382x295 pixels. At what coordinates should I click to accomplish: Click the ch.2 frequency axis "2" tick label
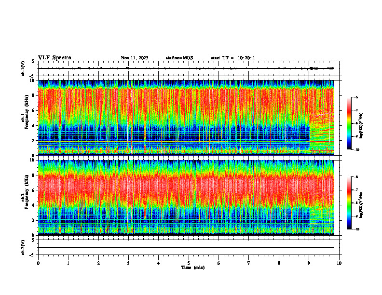point(34,220)
